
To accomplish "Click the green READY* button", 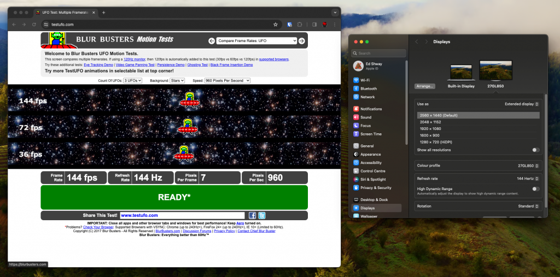I will point(174,197).
